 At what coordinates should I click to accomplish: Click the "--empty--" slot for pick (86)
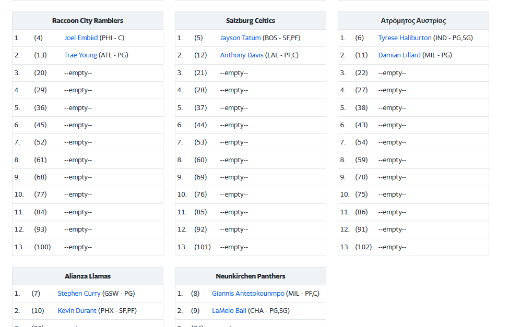coord(392,212)
